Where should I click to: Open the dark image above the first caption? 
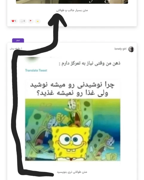[72, 2]
